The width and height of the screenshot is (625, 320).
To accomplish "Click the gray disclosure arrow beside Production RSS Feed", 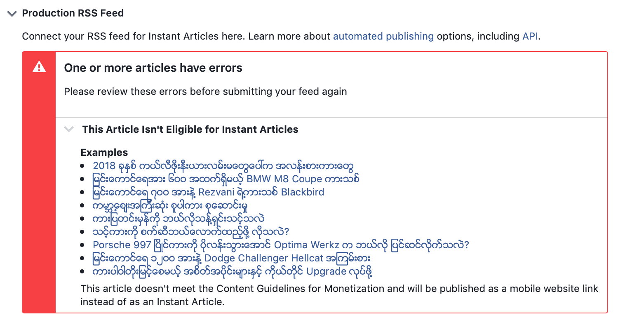I will (11, 13).
